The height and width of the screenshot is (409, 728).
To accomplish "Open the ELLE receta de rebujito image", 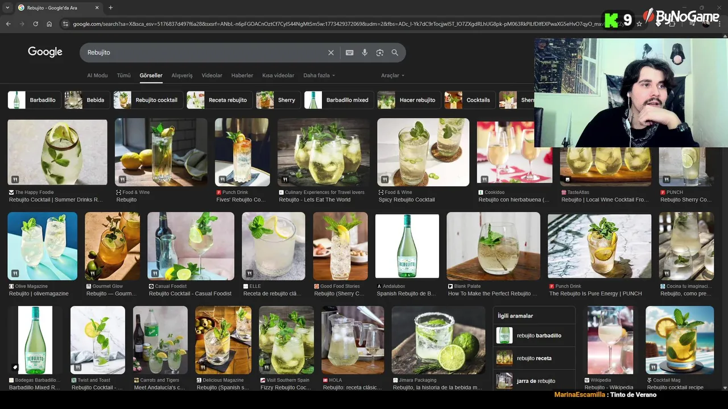I will (x=273, y=246).
